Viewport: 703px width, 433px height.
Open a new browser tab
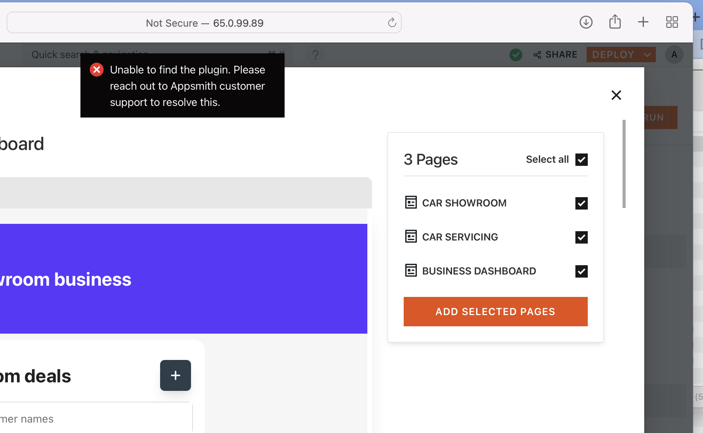643,22
